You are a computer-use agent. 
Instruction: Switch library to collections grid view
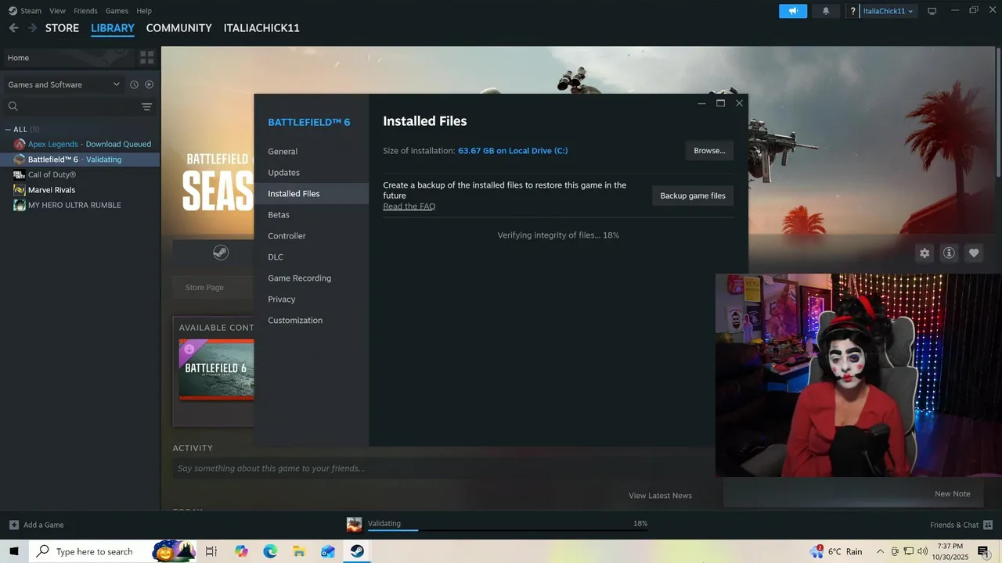click(146, 58)
